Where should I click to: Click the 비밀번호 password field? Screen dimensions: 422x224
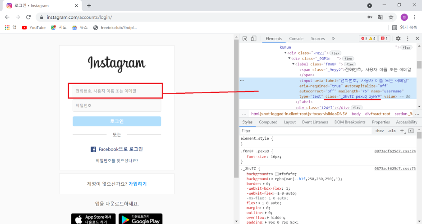click(x=117, y=105)
